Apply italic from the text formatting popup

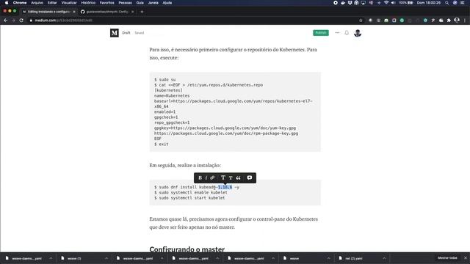click(x=206, y=177)
